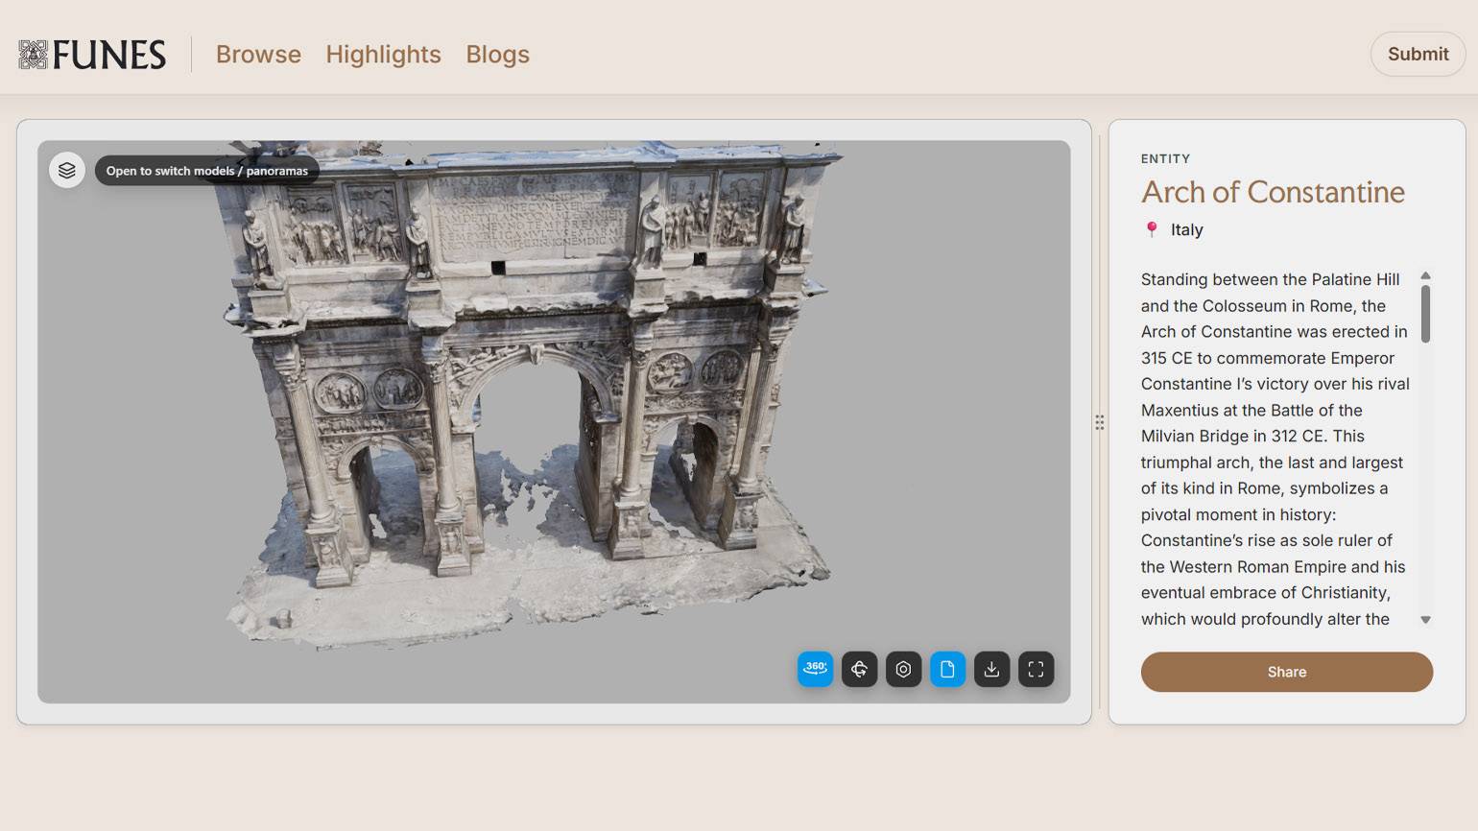Click the Italy location pin icon
Viewport: 1478px width, 831px height.
(1152, 229)
